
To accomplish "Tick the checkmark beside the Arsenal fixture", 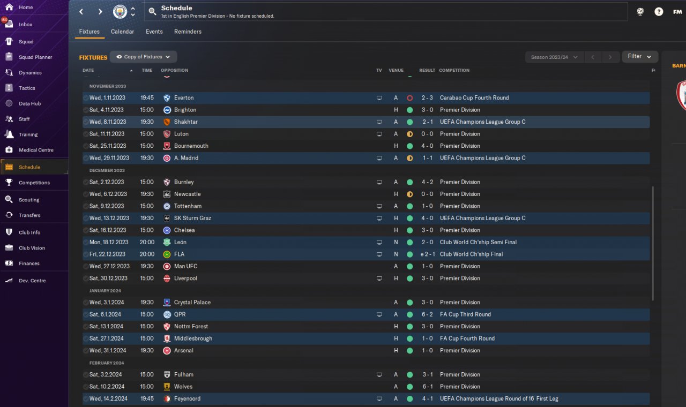I will [86, 351].
